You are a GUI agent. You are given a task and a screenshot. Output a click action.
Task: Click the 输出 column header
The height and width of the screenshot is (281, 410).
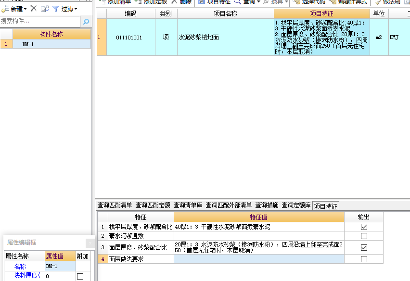coord(364,217)
